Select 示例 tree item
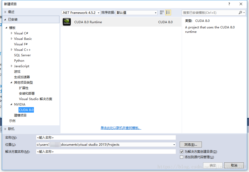The image size is (249, 172). pyautogui.click(x=12, y=121)
